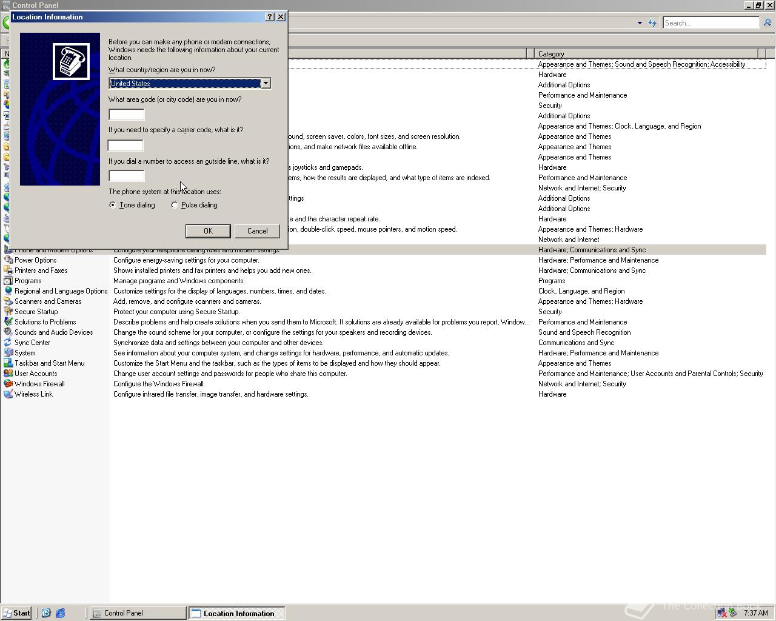Open the Sounds and Audio Devices icon

[8, 332]
